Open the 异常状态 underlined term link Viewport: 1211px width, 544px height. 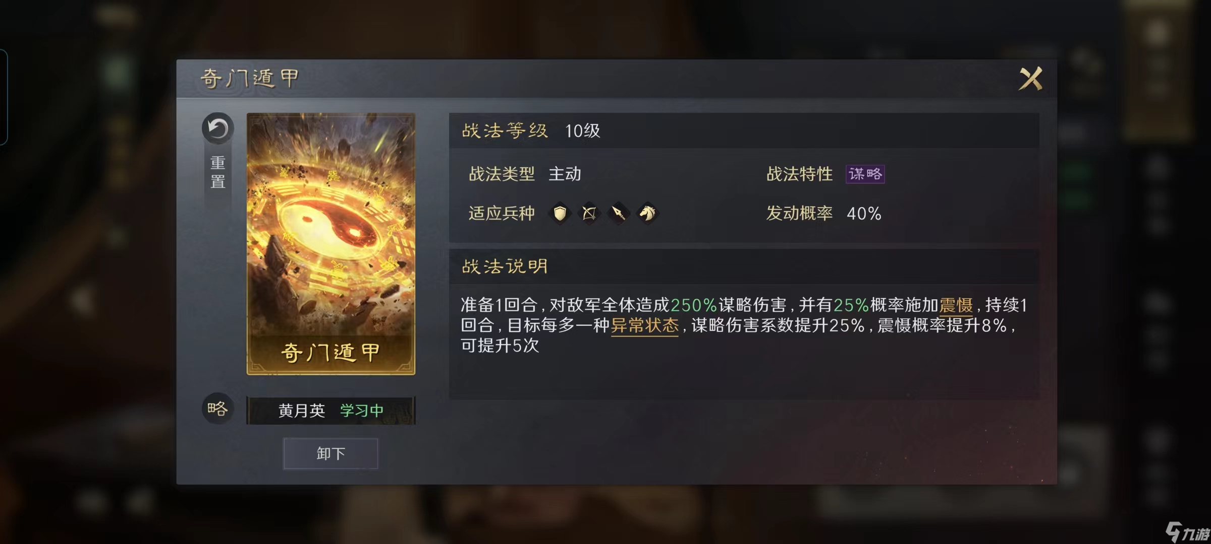(x=645, y=326)
